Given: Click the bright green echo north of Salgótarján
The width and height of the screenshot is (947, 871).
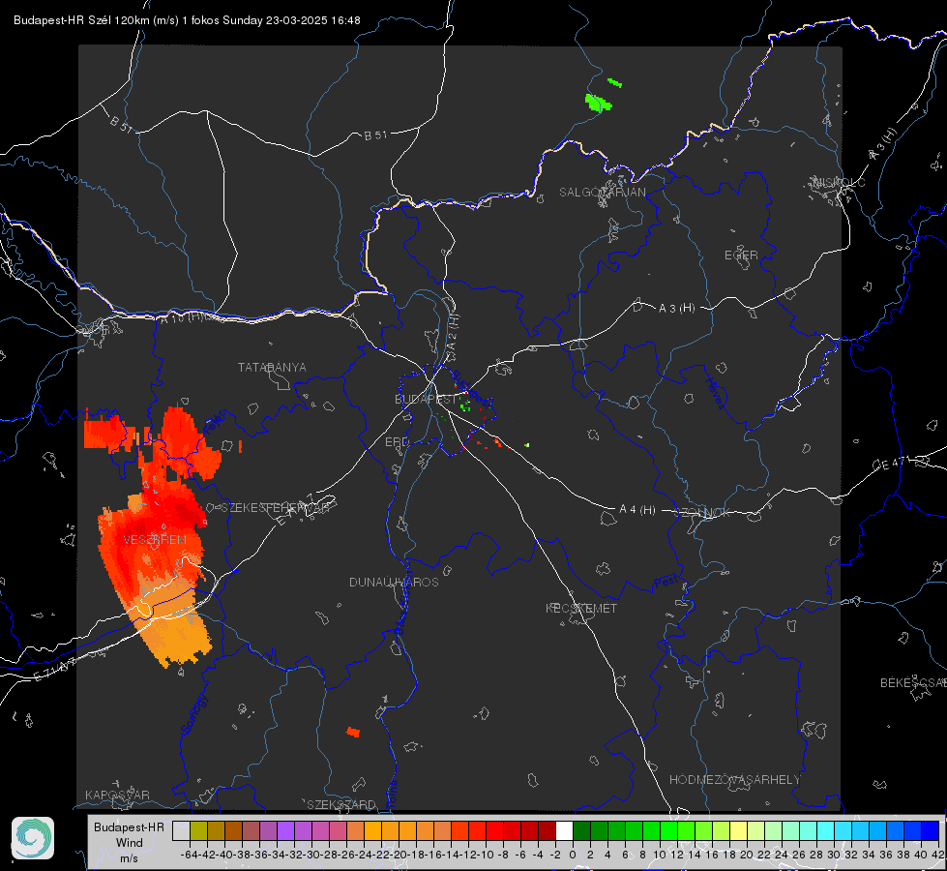Looking at the screenshot, I should coord(598,104).
